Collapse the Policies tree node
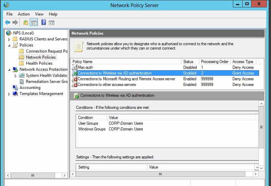Image resolution: width=271 pixels, height=186 pixels. click(9, 45)
